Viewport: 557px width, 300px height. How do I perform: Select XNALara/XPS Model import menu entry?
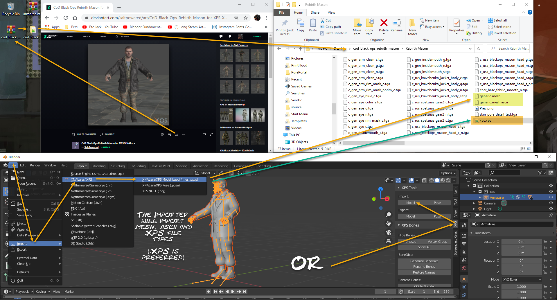tap(170, 179)
